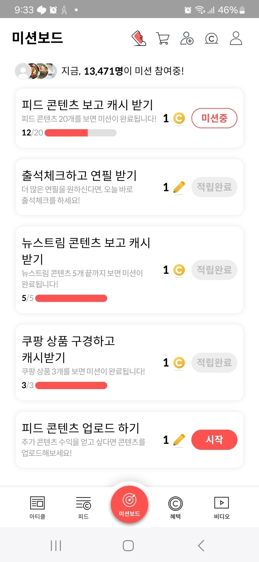Open the shopping cart
Image resolution: width=259 pixels, height=562 pixels.
pos(163,39)
